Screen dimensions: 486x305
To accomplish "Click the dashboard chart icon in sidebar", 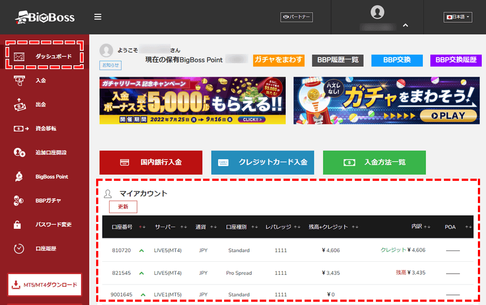I will point(19,57).
